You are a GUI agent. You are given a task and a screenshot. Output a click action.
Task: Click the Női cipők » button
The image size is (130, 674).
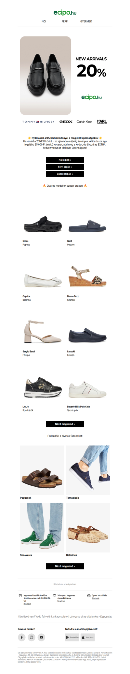coord(65,160)
